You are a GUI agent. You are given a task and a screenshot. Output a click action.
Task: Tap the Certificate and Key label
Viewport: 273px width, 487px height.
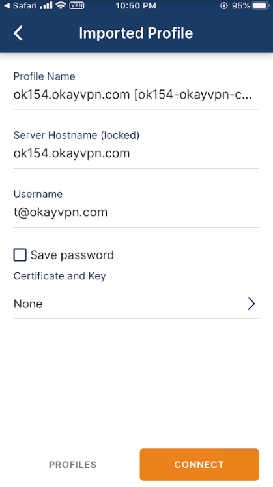coord(60,275)
